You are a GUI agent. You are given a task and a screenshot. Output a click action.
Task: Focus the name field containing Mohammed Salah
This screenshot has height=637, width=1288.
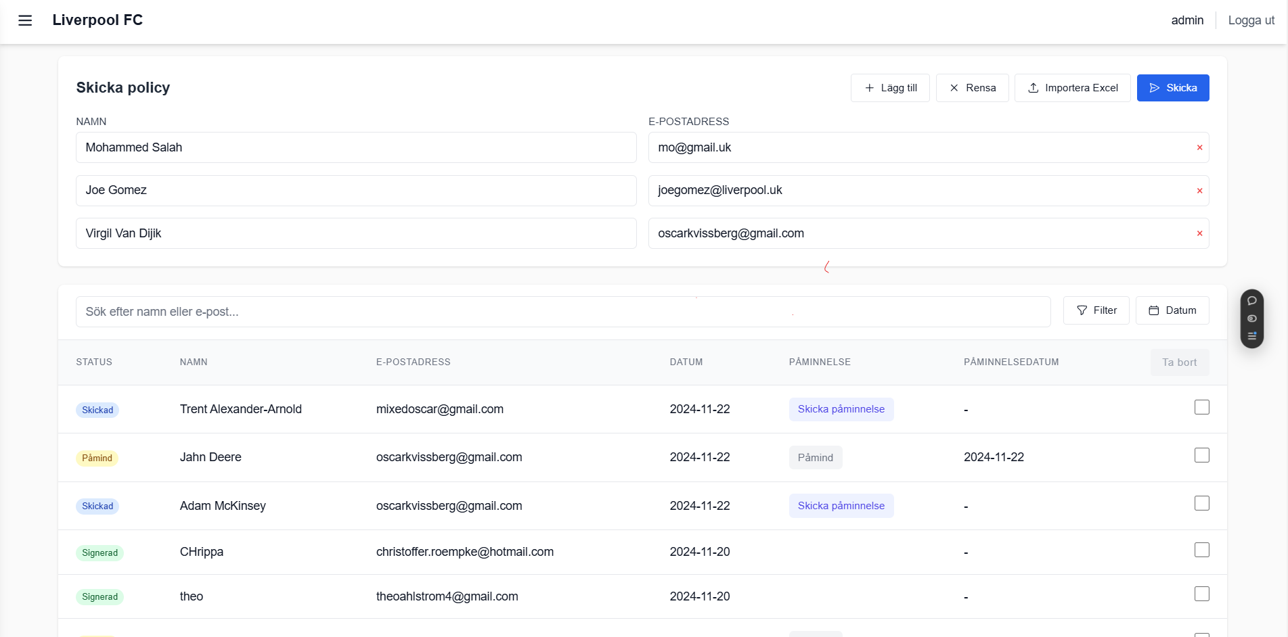(x=356, y=147)
